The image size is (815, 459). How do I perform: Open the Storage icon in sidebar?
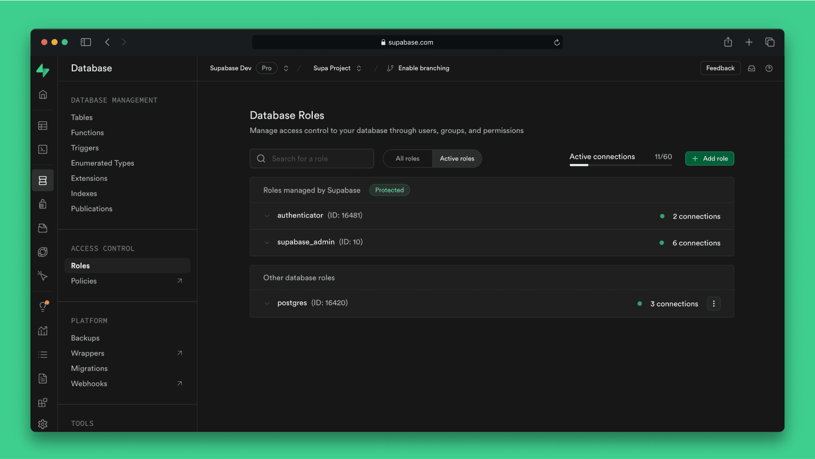(x=43, y=228)
